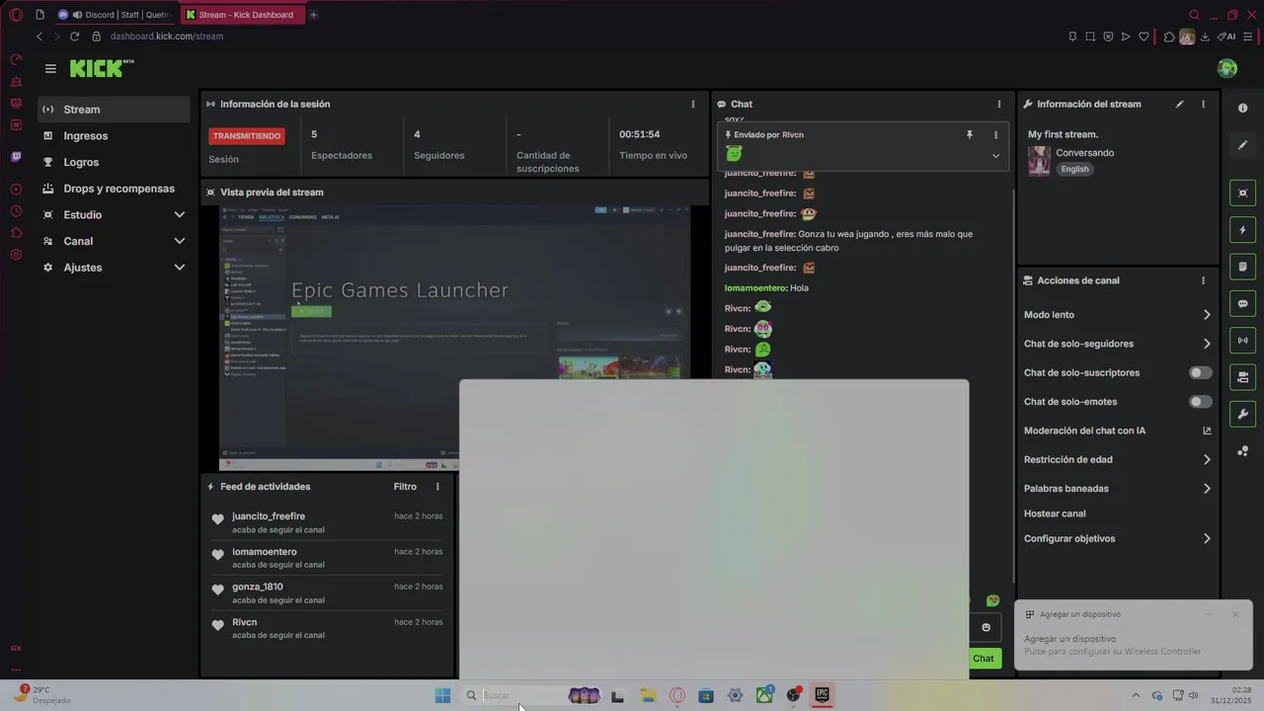The height and width of the screenshot is (711, 1264).
Task: Click the pencil icon in right rail
Action: point(1242,145)
